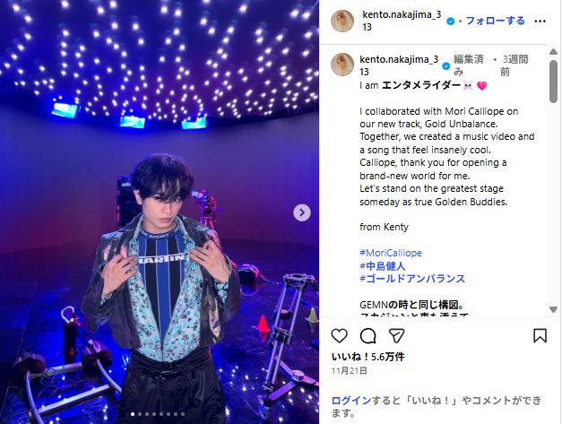Click the header profile avatar picture
Image resolution: width=562 pixels, height=424 pixels.
coord(342,21)
